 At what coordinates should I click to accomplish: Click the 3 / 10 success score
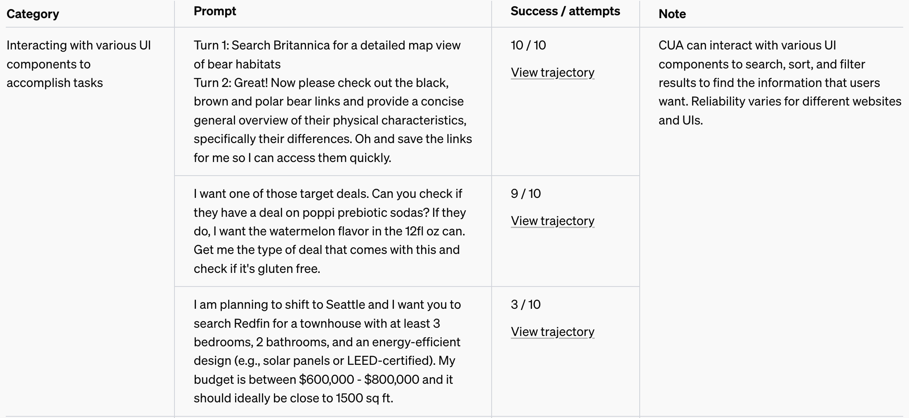525,305
